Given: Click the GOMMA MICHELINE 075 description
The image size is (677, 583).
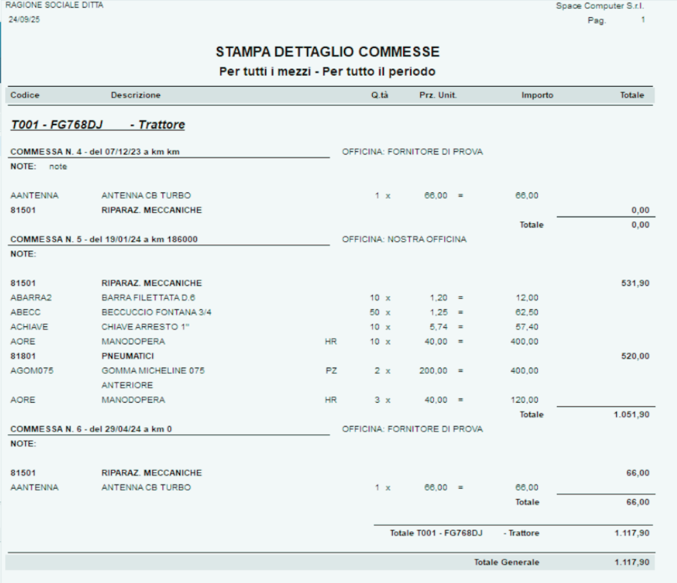Looking at the screenshot, I should point(153,371).
